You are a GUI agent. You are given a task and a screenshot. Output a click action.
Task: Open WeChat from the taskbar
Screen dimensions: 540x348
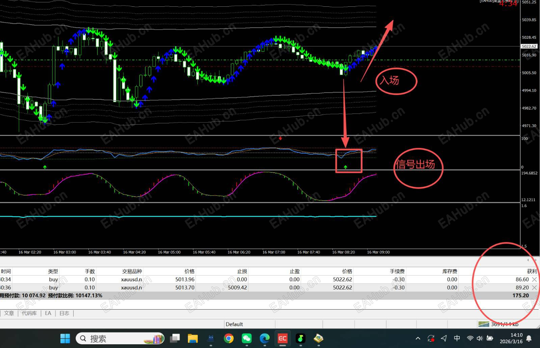pos(247,339)
